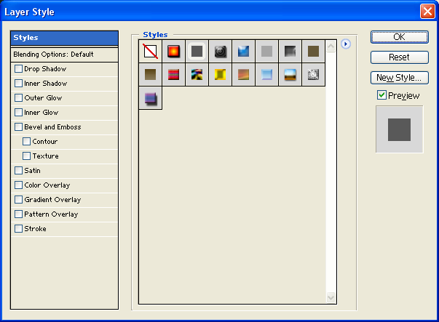Viewport: 439px width, 322px height.
Task: Enable the Contour sub-option checkbox
Action: coord(27,141)
